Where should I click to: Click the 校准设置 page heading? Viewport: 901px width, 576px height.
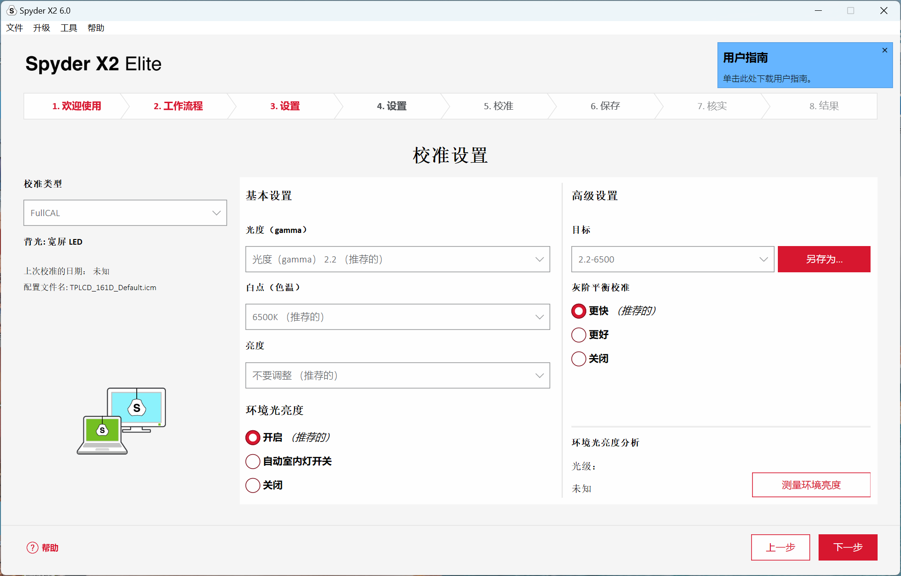(x=450, y=155)
